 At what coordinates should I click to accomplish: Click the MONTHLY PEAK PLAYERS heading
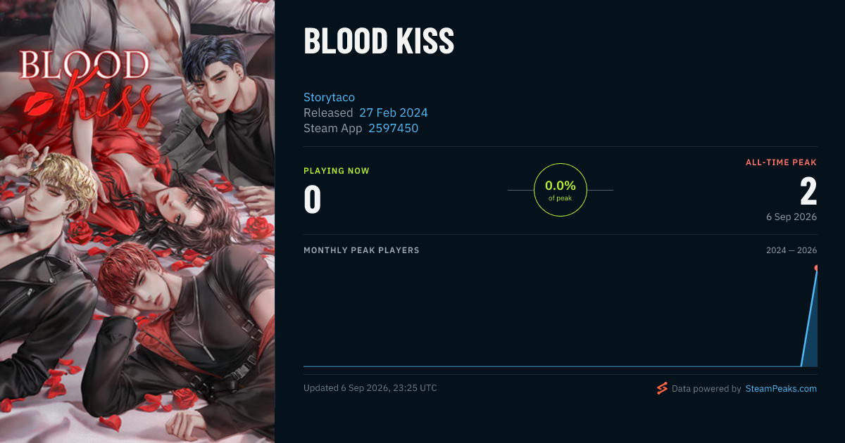point(361,250)
